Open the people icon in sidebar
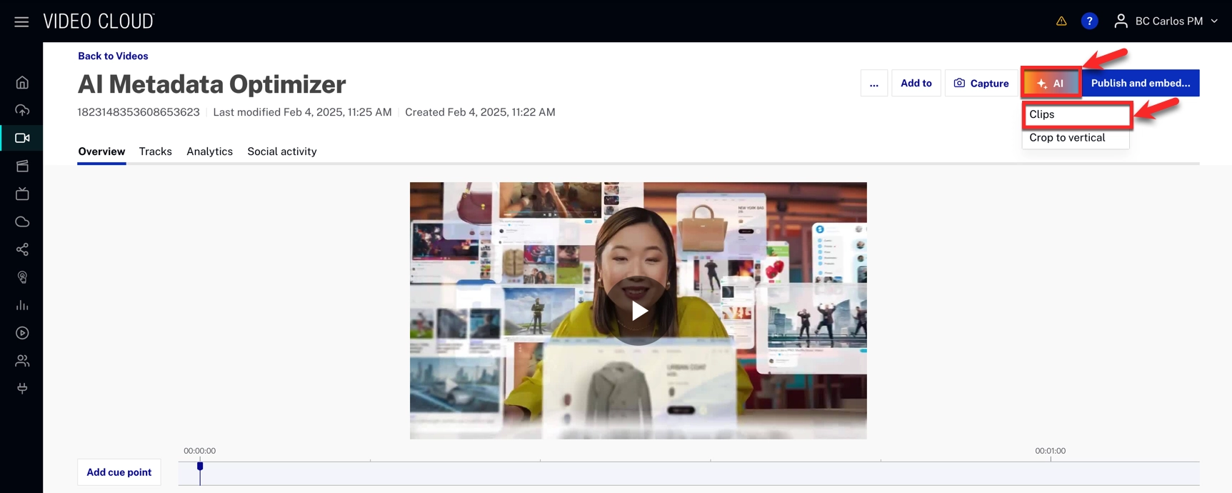1232x493 pixels. [22, 361]
